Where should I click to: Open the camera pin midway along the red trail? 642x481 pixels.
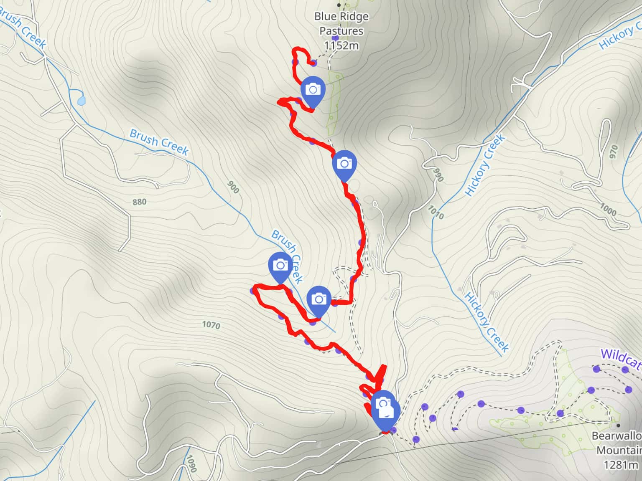[344, 165]
